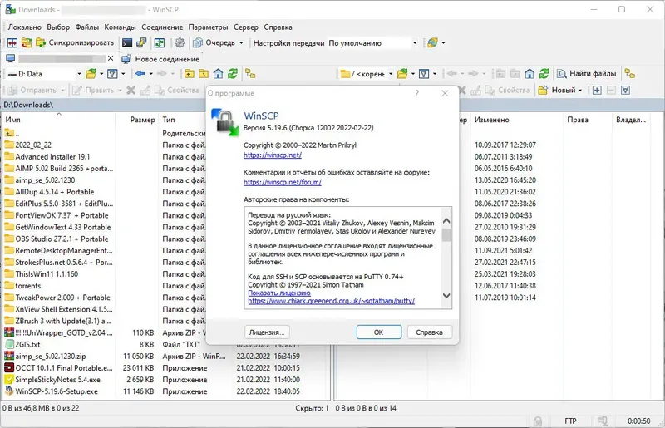Close the current session tab with X
The image size is (665, 428).
click(111, 58)
